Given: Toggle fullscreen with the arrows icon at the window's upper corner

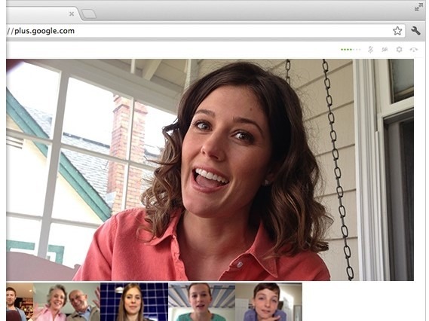Looking at the screenshot, I should (418, 8).
